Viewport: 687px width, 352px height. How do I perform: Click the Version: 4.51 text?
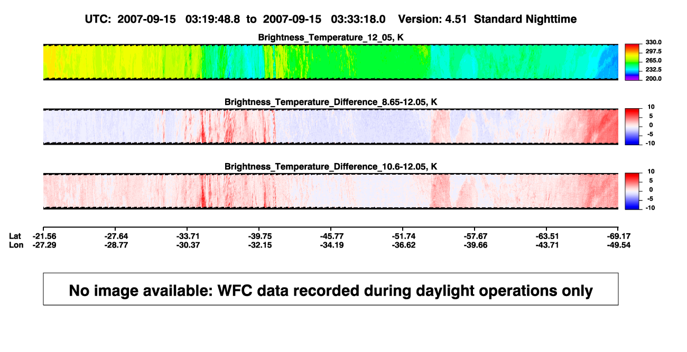pos(433,19)
